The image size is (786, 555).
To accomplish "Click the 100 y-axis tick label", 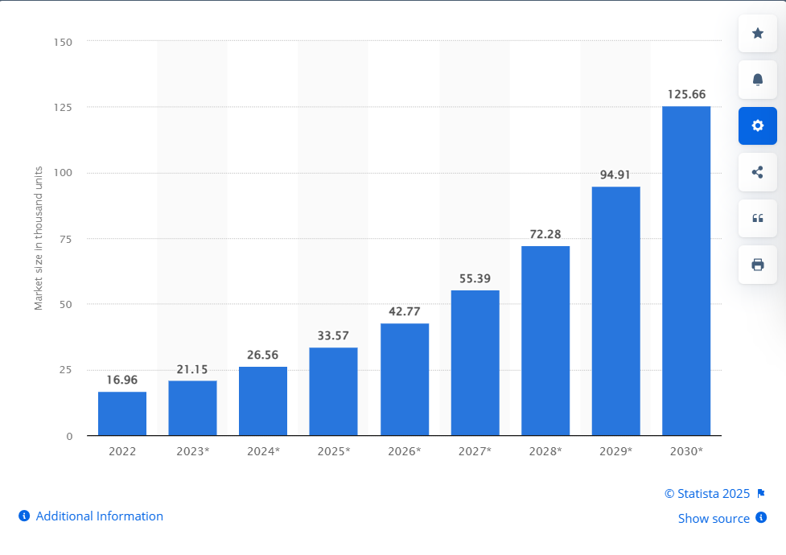I will [64, 173].
